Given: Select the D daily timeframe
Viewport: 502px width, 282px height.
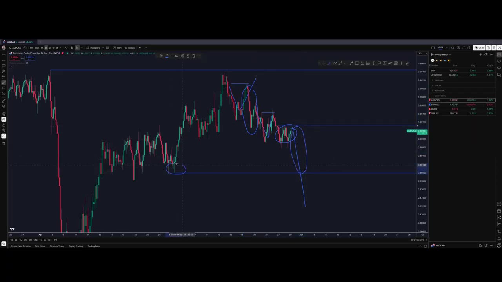Looking at the screenshot, I should tap(50, 48).
